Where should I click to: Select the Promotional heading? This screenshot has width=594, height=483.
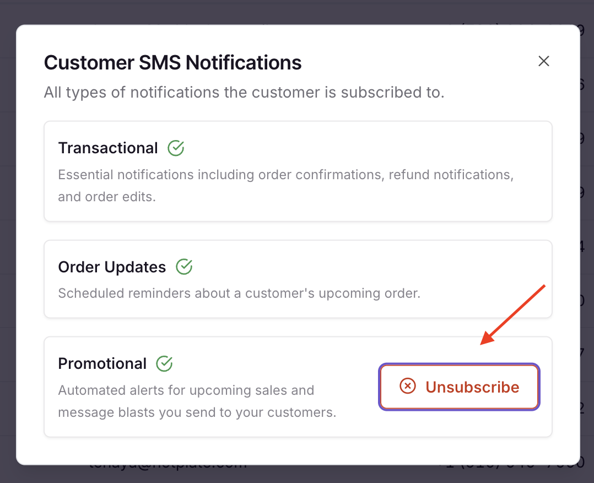click(x=102, y=363)
